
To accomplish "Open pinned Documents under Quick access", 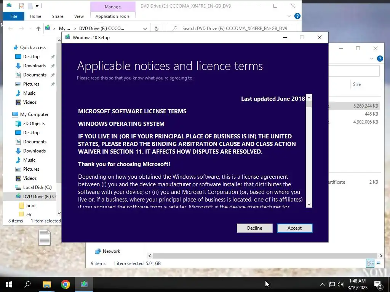I will [x=35, y=75].
